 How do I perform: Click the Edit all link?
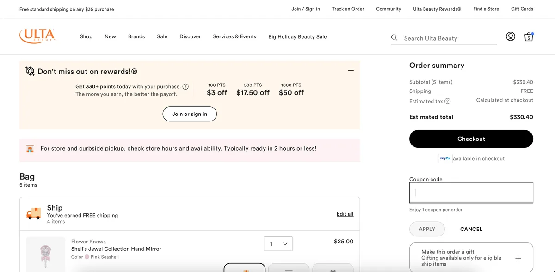pos(345,214)
